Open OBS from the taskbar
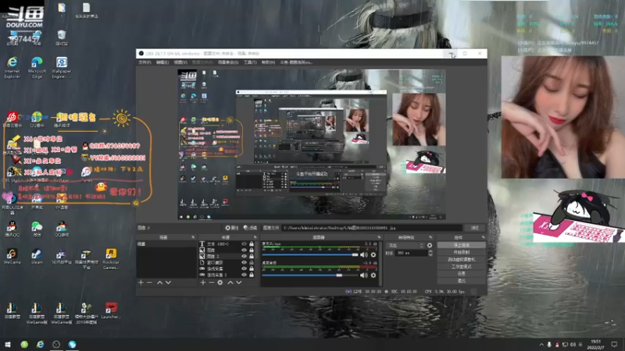Image resolution: width=625 pixels, height=351 pixels. [x=56, y=345]
